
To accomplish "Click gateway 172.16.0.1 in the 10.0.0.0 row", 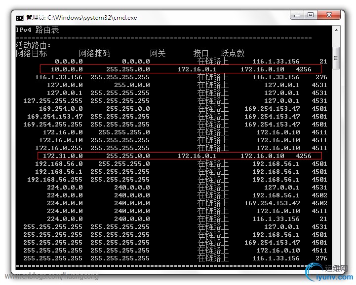I will (197, 69).
